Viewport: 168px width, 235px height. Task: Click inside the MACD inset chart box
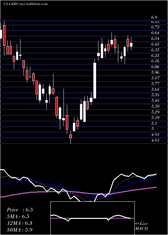point(92,218)
